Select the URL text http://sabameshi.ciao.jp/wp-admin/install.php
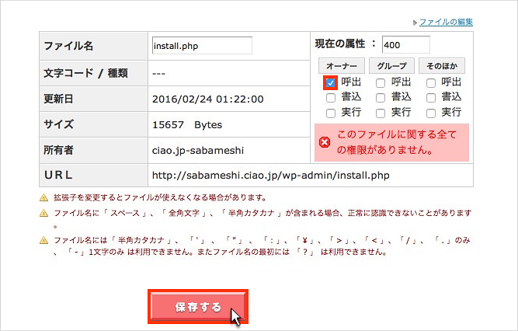This screenshot has width=518, height=331. point(270,175)
